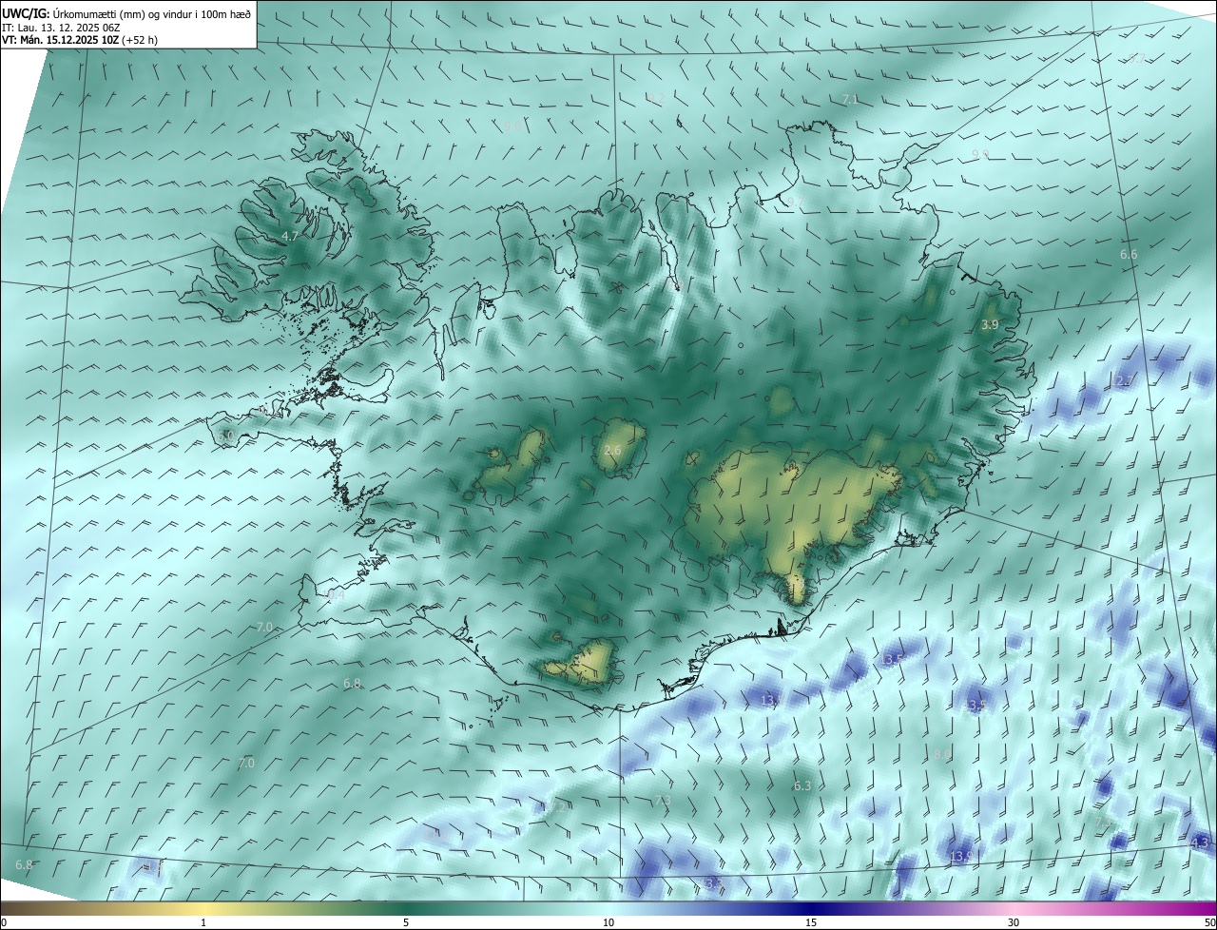Click the 10 tick on the color scale
1217x930 pixels.
click(x=608, y=922)
